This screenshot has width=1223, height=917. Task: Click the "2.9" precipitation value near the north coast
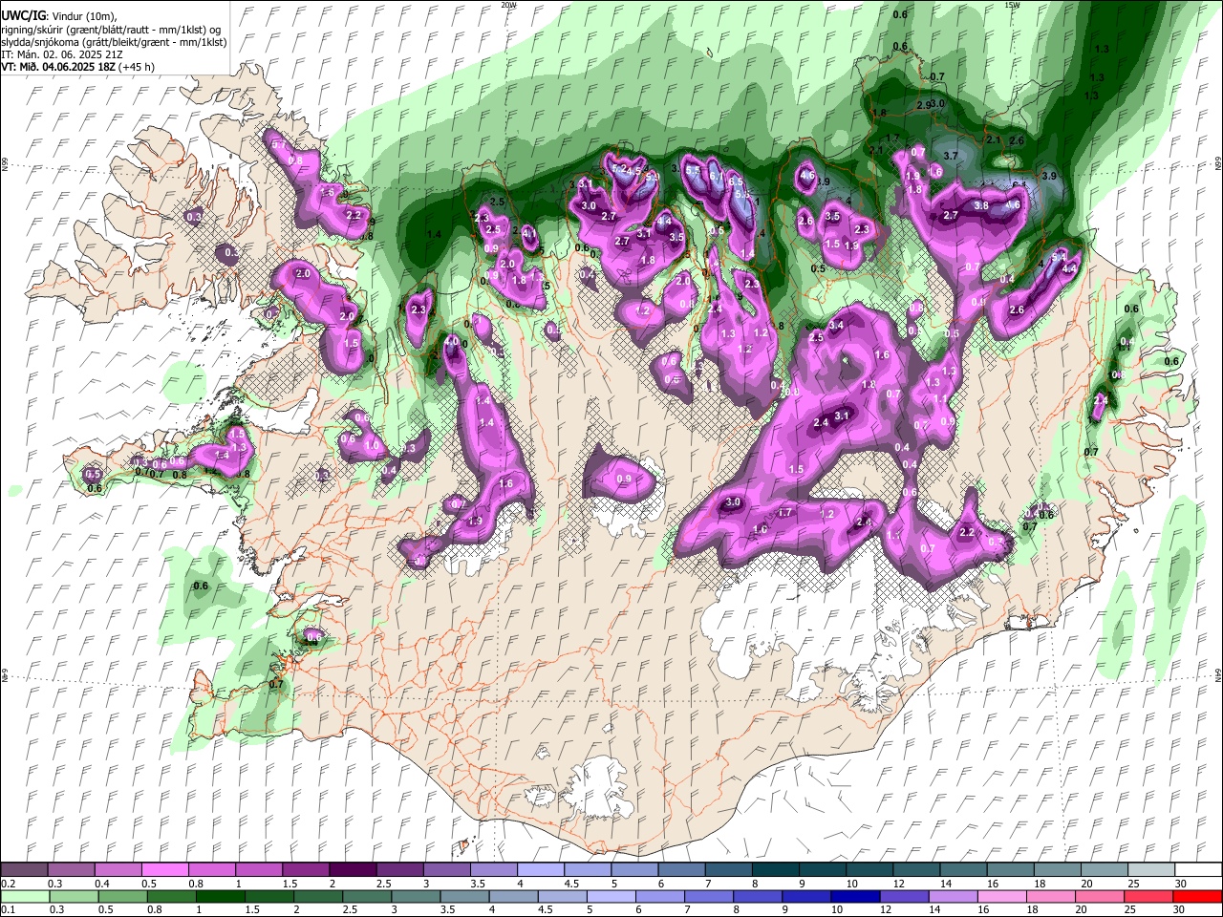click(923, 105)
